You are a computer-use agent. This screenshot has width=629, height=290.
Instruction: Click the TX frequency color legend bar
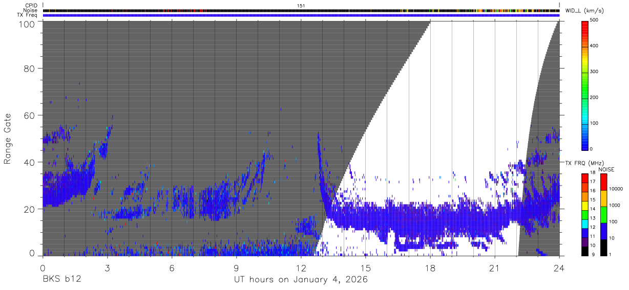tap(585, 214)
